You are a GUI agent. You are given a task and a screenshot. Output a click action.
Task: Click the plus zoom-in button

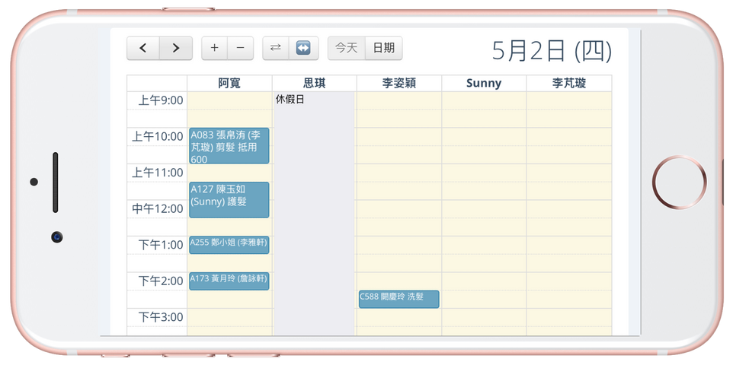214,48
